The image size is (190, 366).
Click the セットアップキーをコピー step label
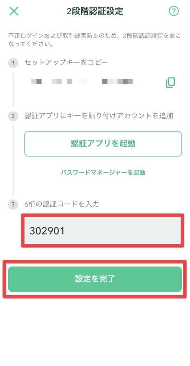pyautogui.click(x=66, y=63)
